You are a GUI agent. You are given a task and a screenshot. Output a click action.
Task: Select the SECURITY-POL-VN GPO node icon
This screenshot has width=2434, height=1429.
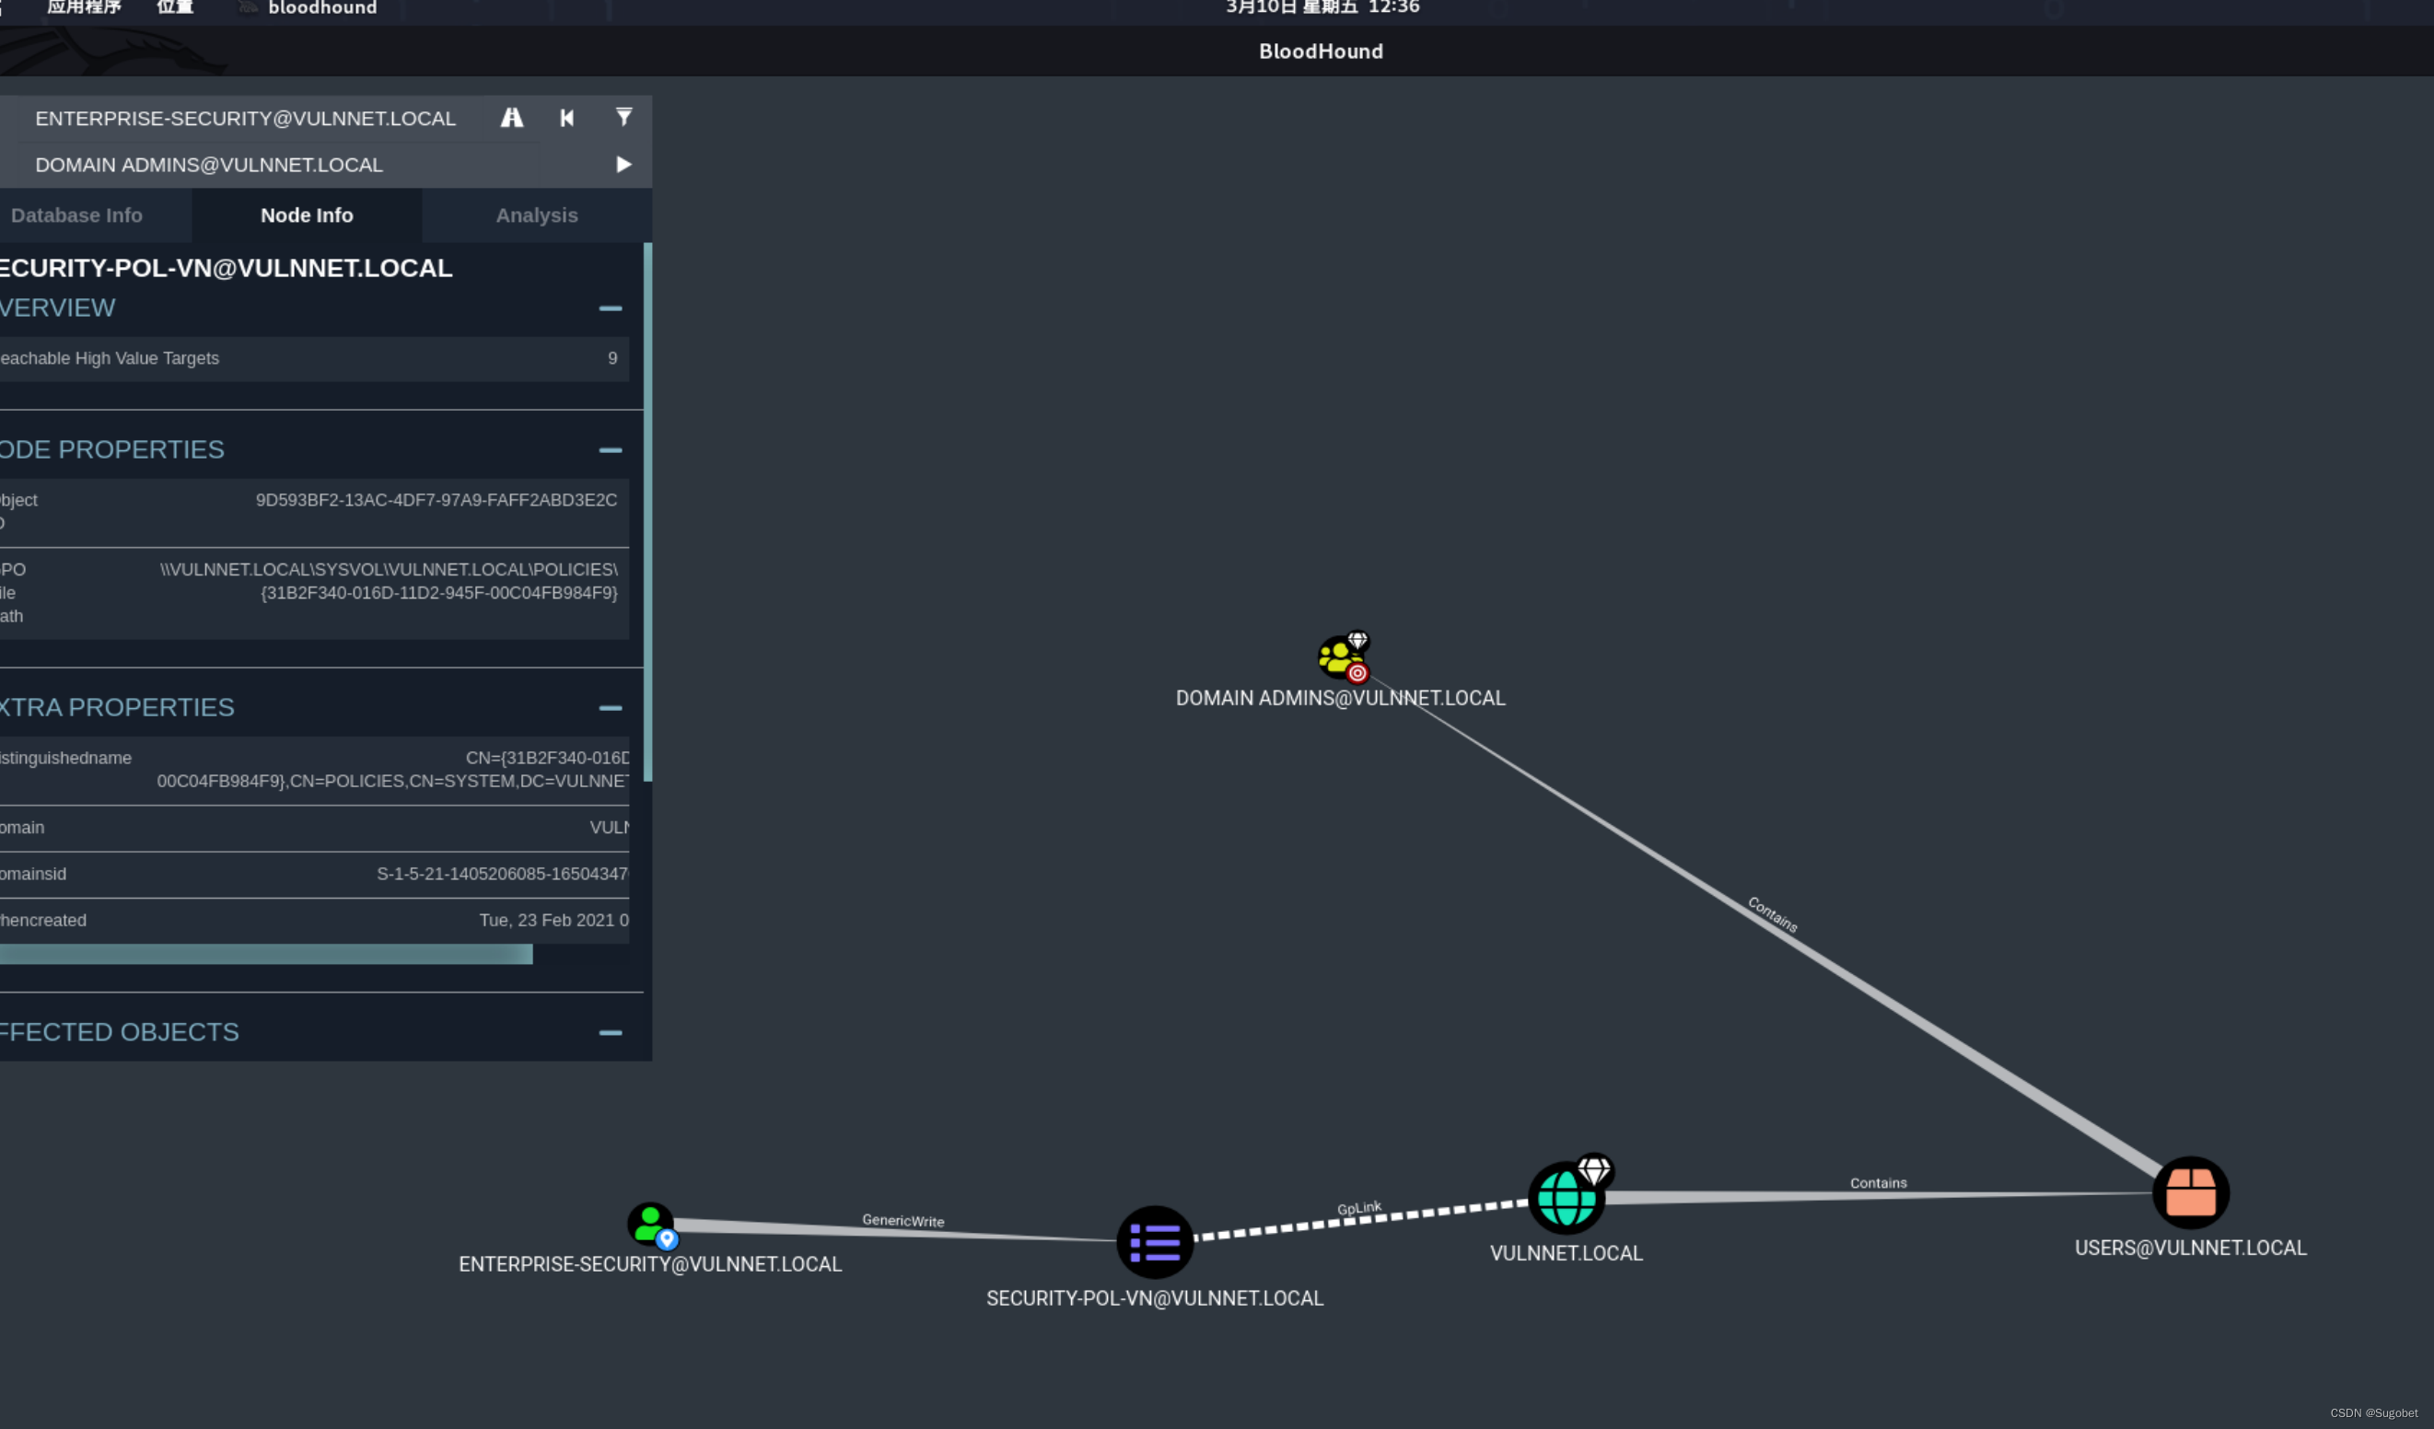point(1155,1242)
